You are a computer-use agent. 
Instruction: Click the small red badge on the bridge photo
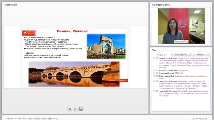point(123,81)
